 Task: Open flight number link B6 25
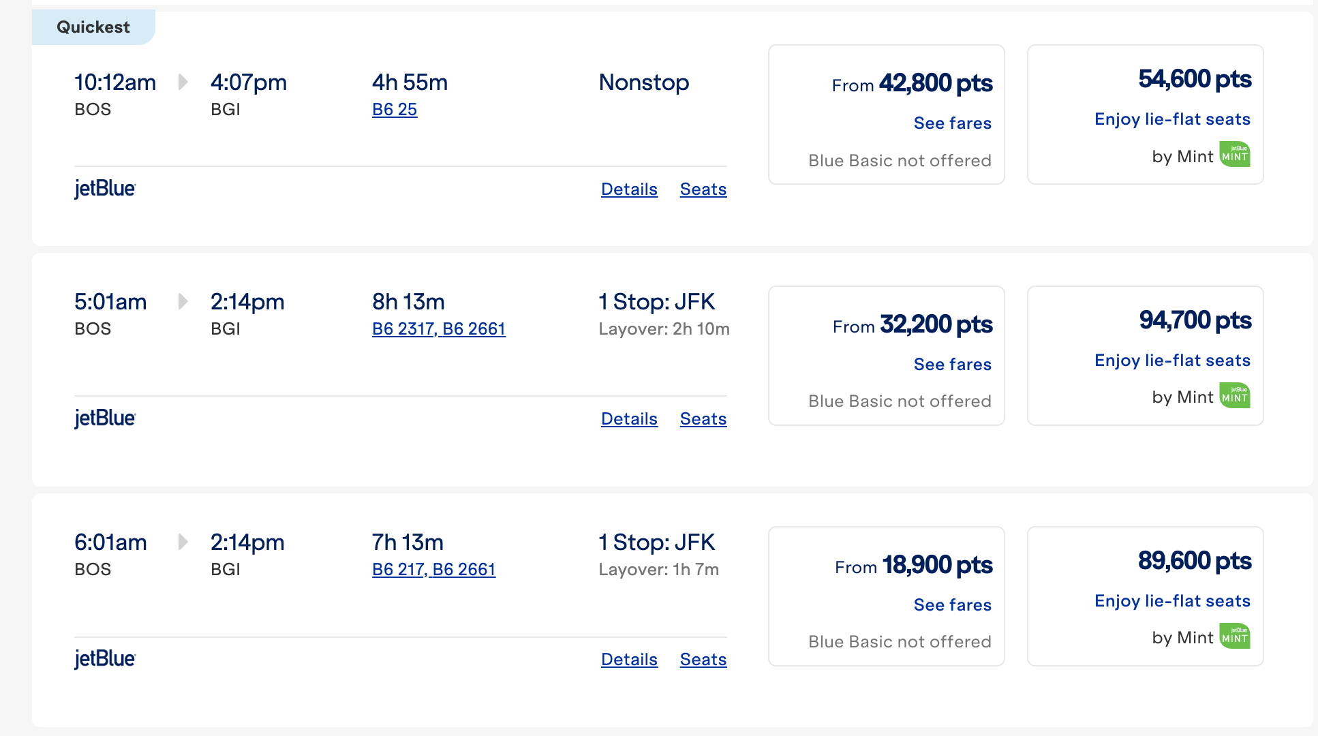[x=395, y=109]
